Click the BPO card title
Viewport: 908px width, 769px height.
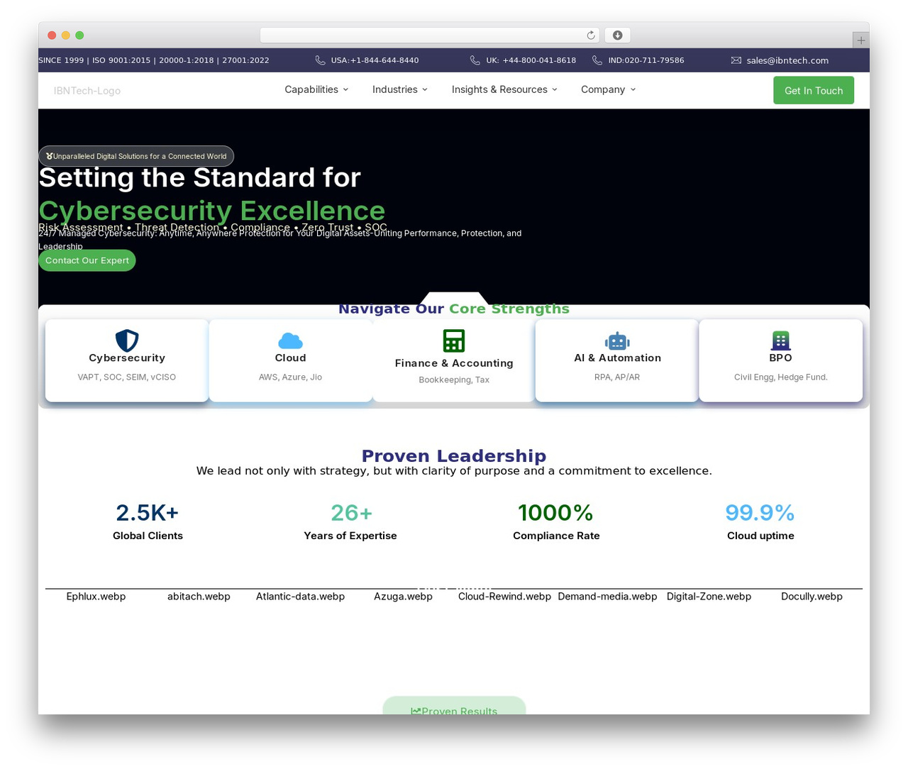click(x=780, y=358)
